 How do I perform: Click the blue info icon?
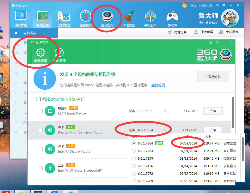click(45, 78)
